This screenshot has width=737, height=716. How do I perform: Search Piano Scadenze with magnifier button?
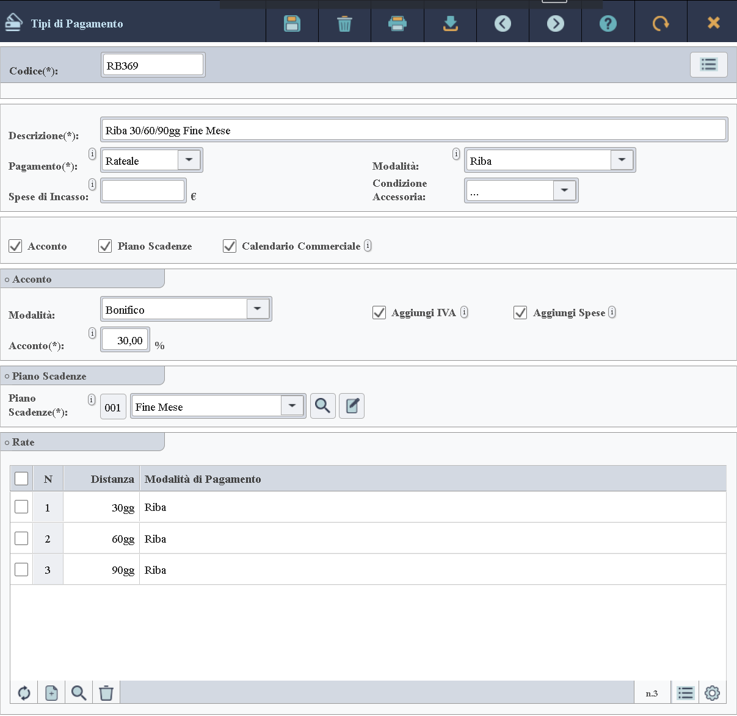point(323,406)
